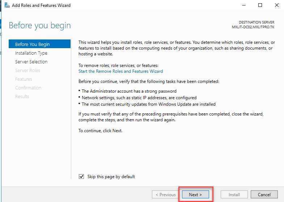
Task: Click the Add Roles and Features Wizard title text
Action: point(42,5)
